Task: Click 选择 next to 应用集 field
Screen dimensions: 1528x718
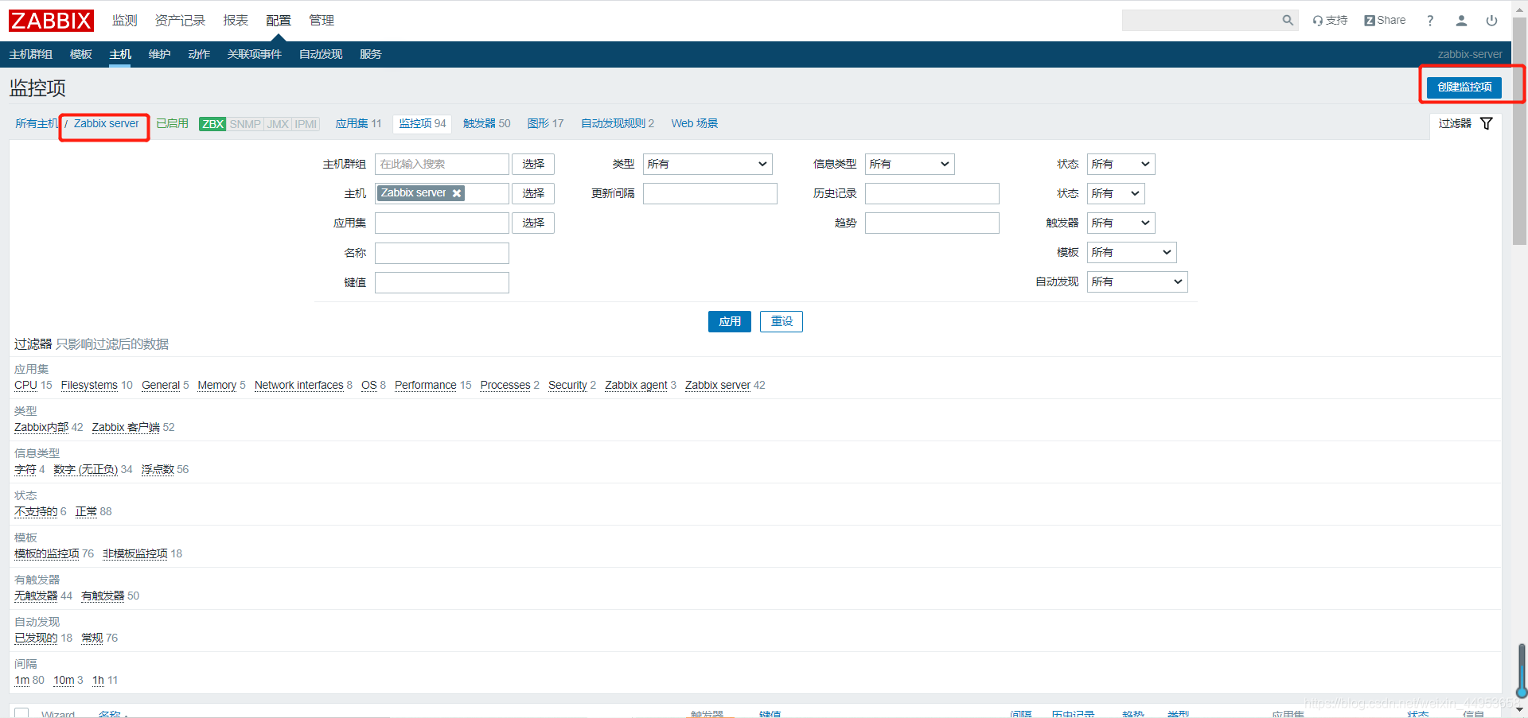Action: [x=533, y=223]
